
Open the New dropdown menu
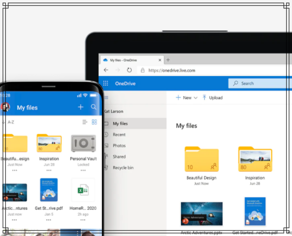coord(186,98)
